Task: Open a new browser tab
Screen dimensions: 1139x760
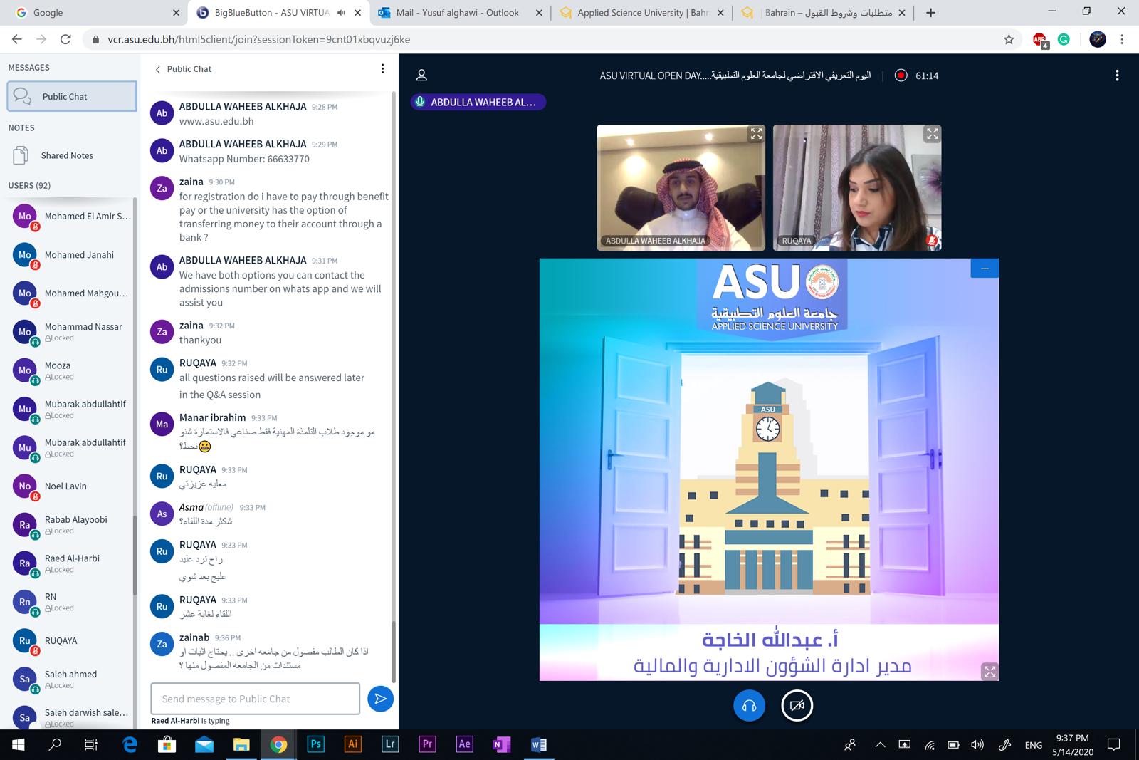Action: pyautogui.click(x=930, y=13)
